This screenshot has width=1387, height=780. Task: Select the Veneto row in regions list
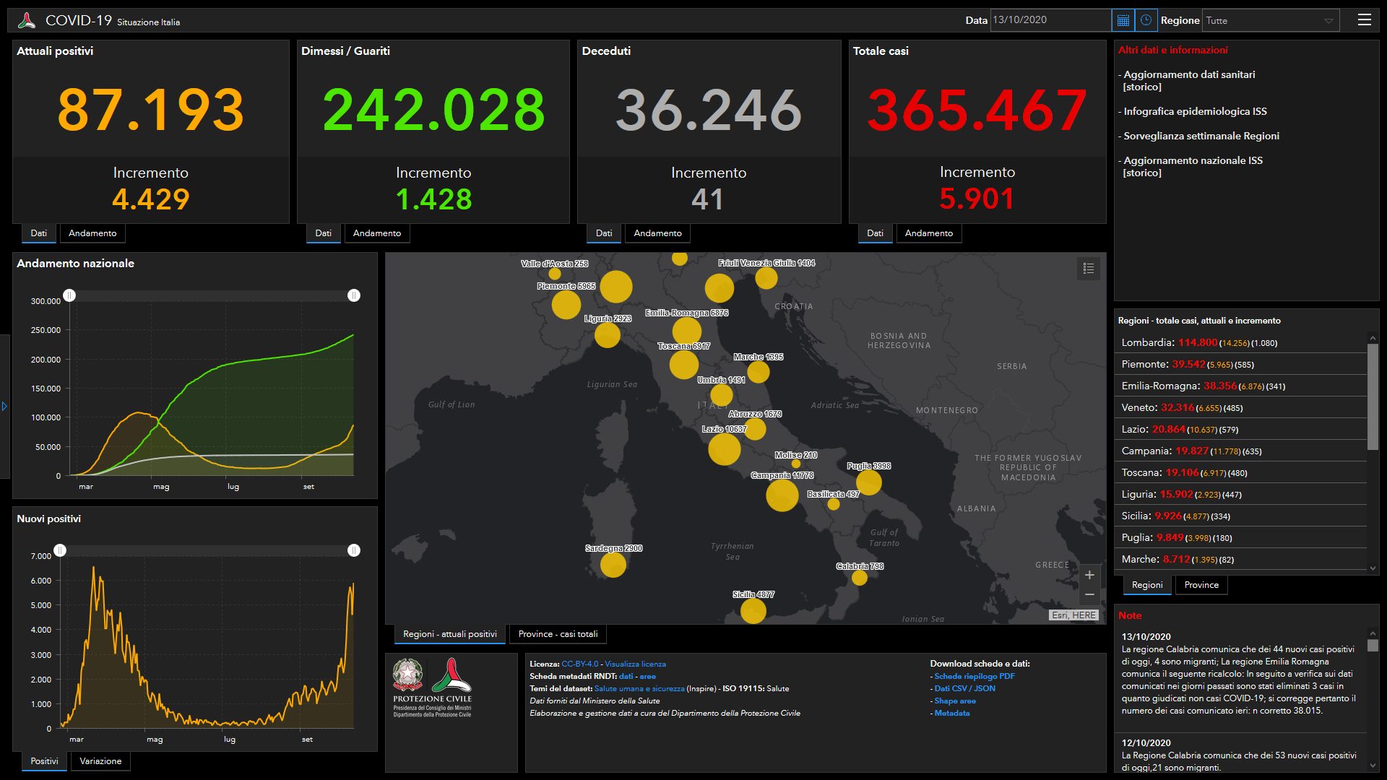coord(1240,407)
